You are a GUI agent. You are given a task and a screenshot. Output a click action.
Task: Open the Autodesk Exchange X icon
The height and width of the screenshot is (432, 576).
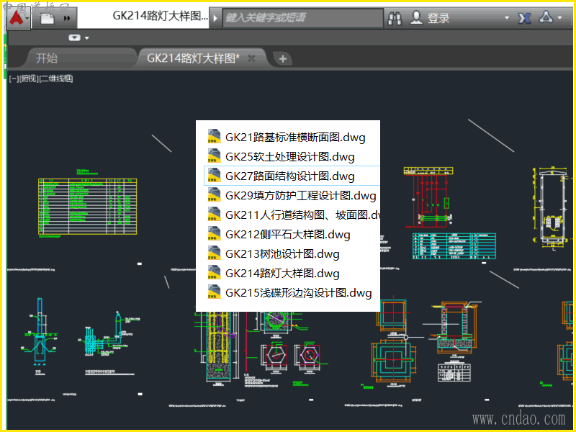click(524, 18)
